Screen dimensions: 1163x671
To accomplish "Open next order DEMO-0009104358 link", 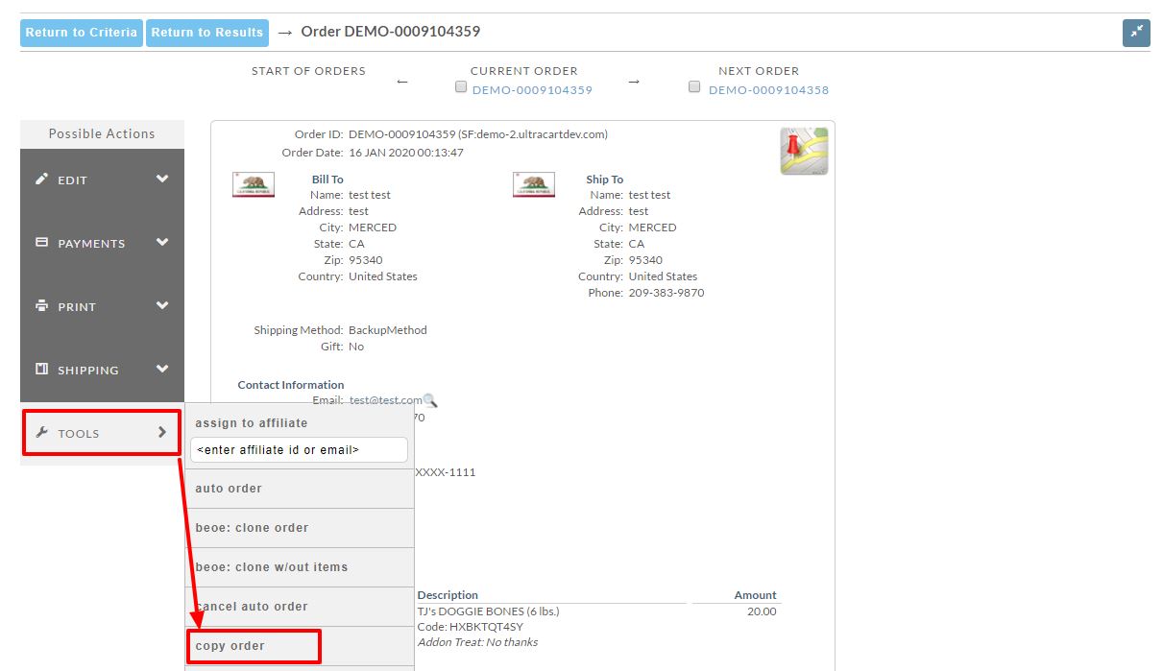I will point(768,90).
